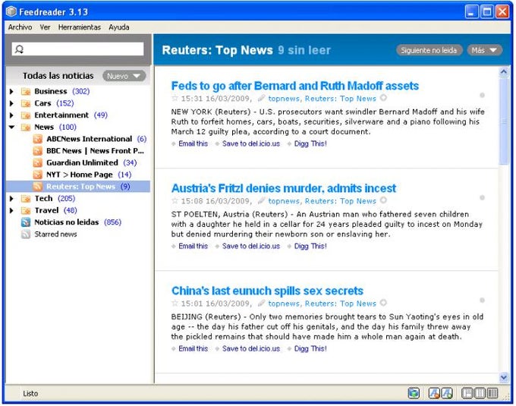The width and height of the screenshot is (516, 406).
Task: Increase font size with the A-plus icon
Action: (447, 393)
